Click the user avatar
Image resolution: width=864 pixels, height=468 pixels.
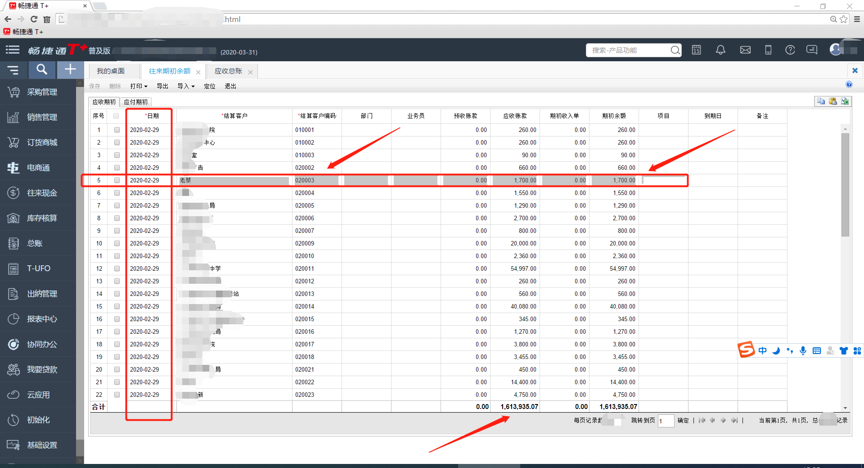[x=836, y=50]
